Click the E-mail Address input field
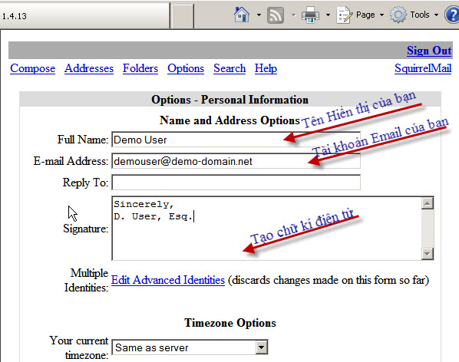459x362 pixels. 236,161
